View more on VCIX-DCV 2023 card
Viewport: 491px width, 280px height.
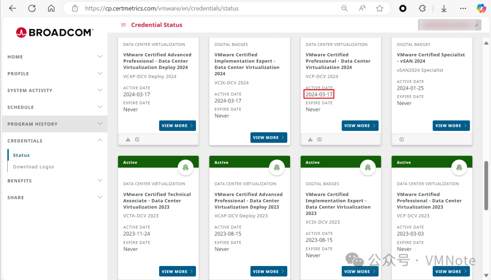pos(360,271)
